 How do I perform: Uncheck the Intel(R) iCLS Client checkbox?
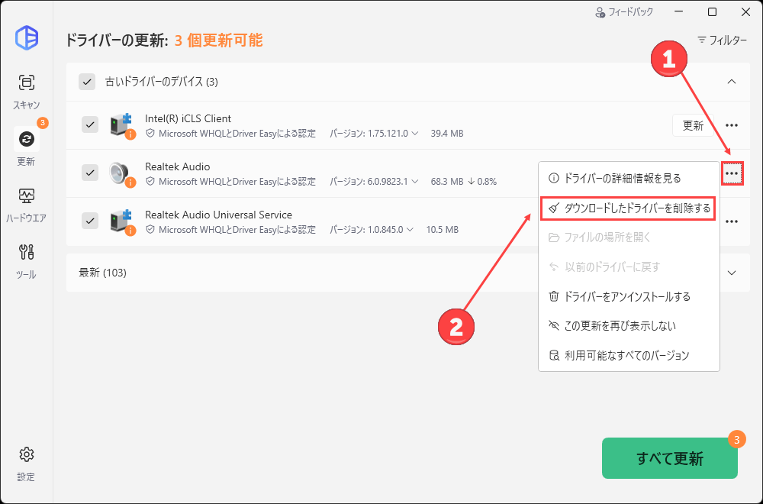click(90, 124)
